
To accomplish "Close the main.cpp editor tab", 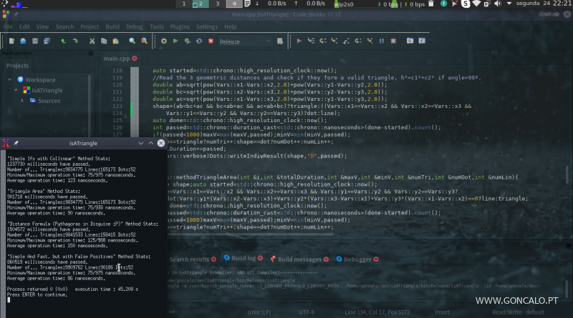I will click(x=135, y=59).
